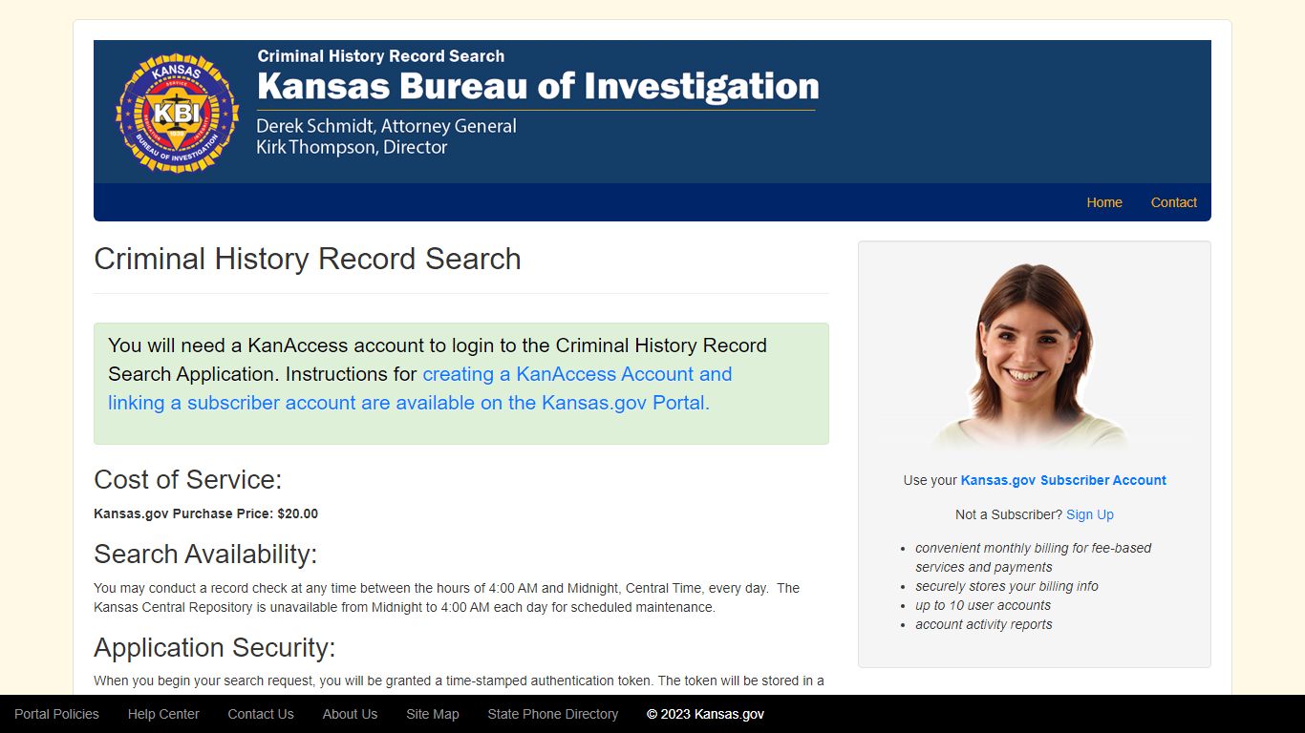Click the Kansas Bureau of Investigation banner title
This screenshot has height=733, width=1305.
[x=538, y=86]
